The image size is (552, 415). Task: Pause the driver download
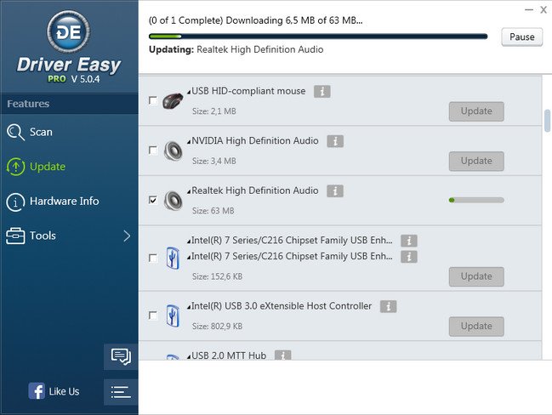[x=521, y=37]
